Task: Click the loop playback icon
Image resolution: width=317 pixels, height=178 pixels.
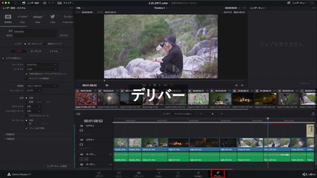Action: click(172, 85)
